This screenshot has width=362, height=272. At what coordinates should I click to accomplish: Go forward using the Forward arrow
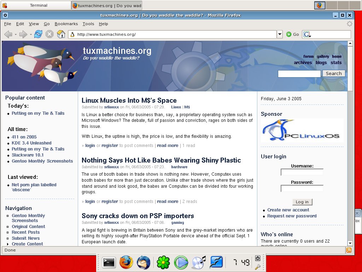pos(23,34)
